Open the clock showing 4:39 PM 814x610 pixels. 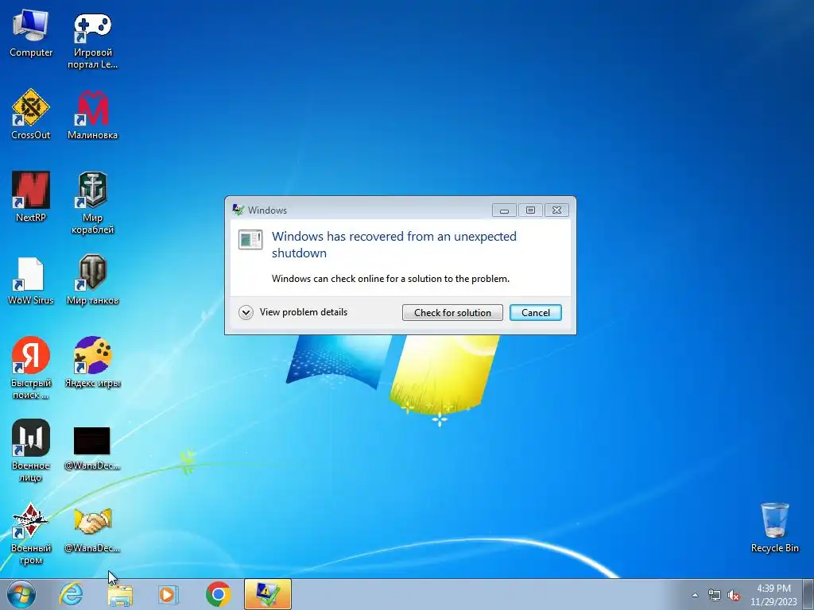click(x=773, y=595)
